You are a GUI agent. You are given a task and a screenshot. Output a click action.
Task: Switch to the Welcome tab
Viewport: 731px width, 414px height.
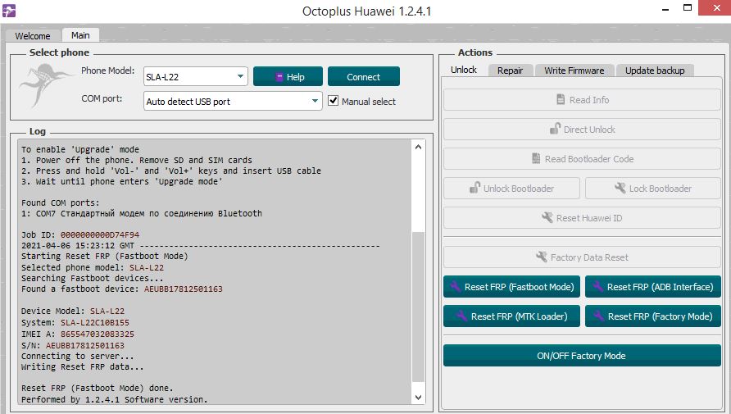coord(33,36)
